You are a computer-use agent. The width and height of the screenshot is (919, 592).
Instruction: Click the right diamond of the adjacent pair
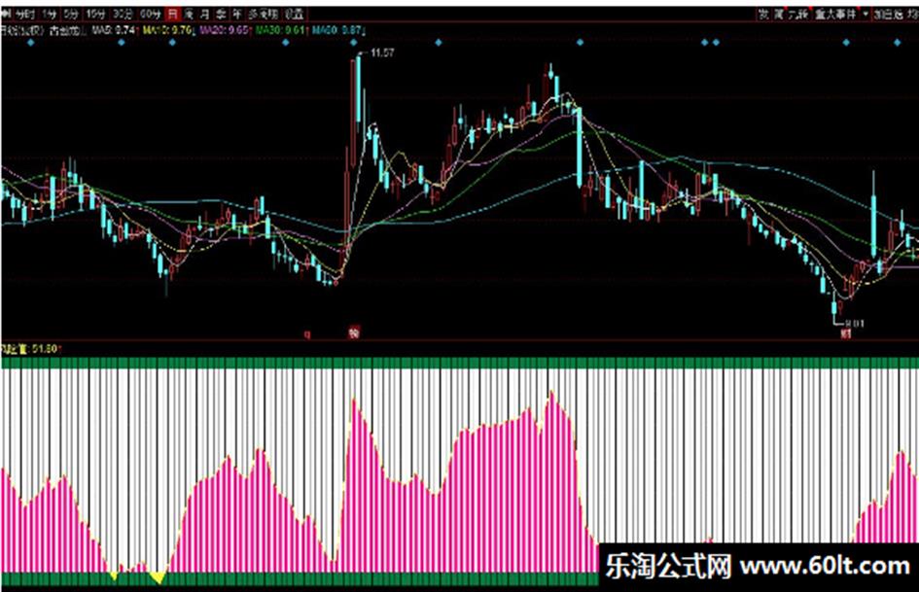[x=716, y=42]
